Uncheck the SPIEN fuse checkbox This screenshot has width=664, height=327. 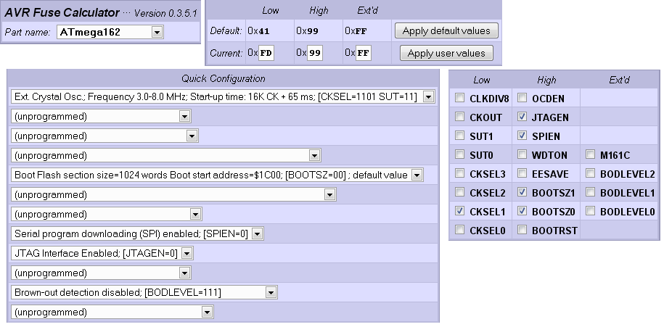tap(522, 136)
